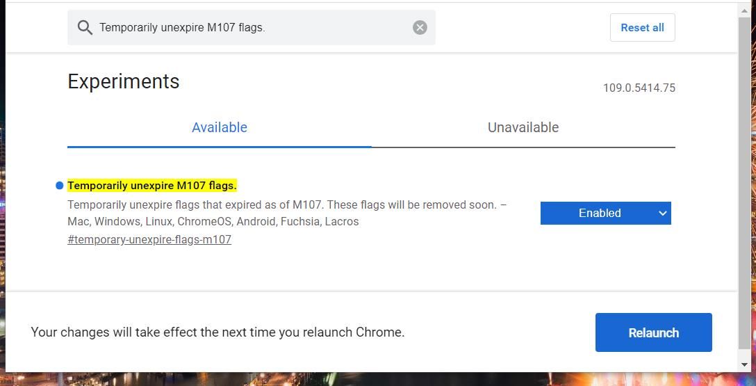Click the scrollbar down arrow

click(x=744, y=366)
